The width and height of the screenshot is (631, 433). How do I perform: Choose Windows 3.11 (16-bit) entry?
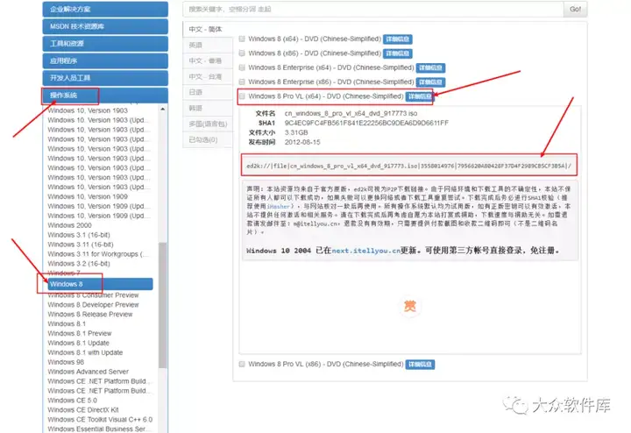click(80, 245)
